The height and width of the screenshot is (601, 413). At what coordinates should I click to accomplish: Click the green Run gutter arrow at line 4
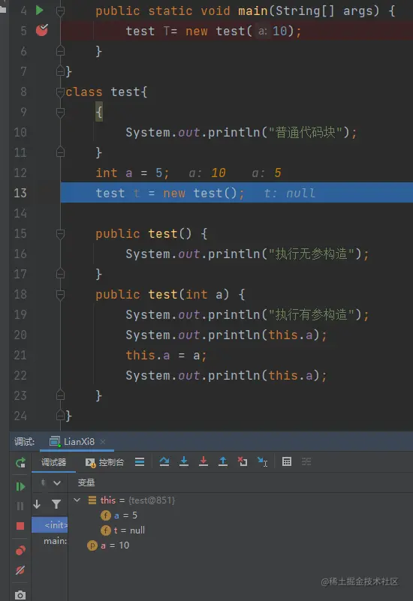(x=40, y=11)
